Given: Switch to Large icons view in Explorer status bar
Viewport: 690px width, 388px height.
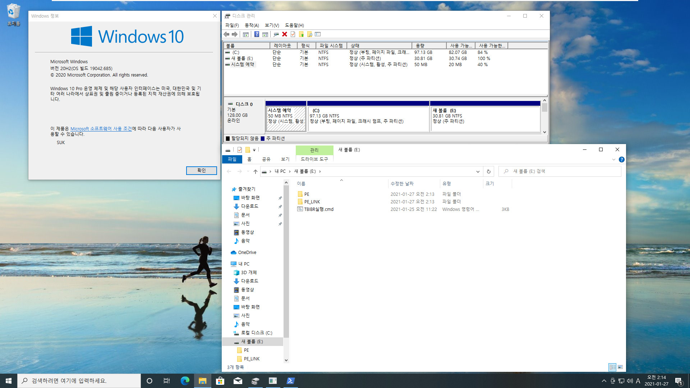Looking at the screenshot, I should [620, 367].
